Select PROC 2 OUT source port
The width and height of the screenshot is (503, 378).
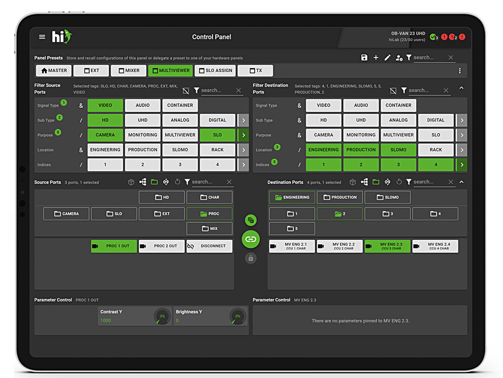click(162, 246)
